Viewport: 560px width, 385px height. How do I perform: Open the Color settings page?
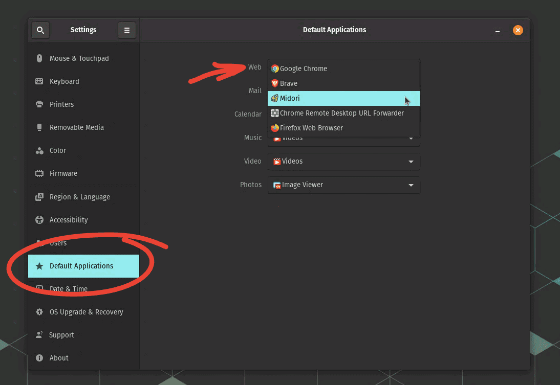(x=58, y=150)
